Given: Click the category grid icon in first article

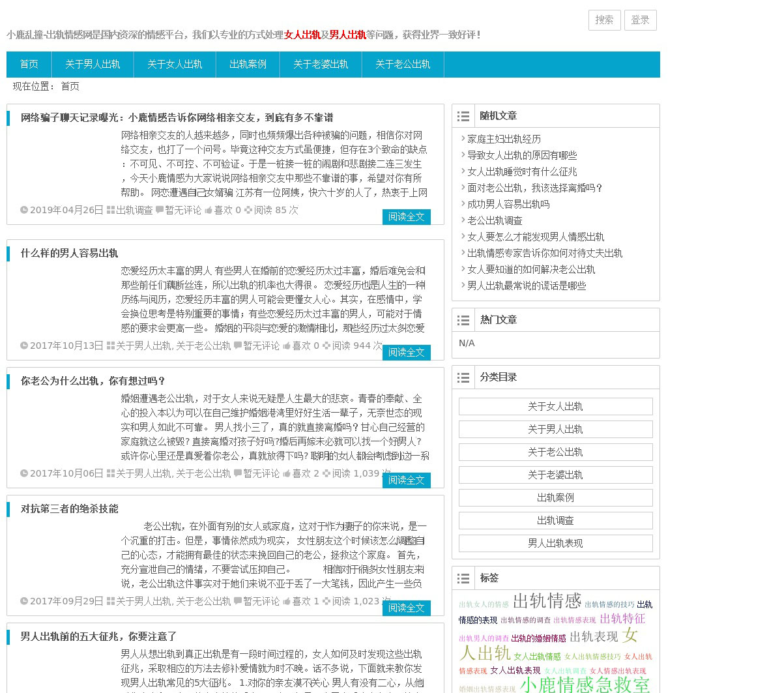Looking at the screenshot, I should click(111, 210).
